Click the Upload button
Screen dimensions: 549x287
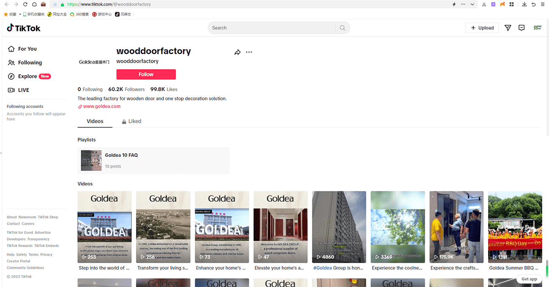pyautogui.click(x=482, y=28)
